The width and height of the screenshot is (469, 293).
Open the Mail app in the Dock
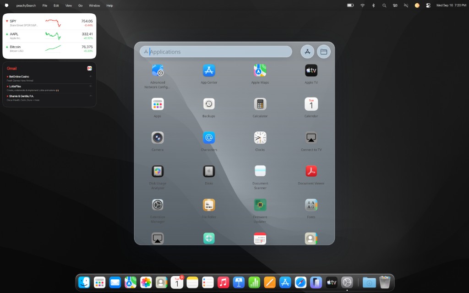pyautogui.click(x=115, y=282)
